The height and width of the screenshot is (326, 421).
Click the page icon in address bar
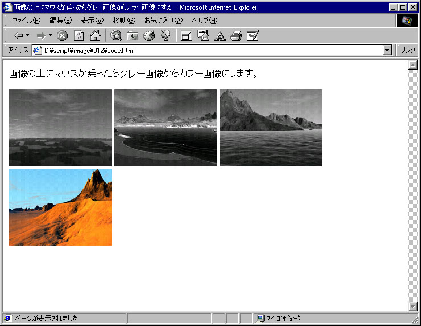click(37, 50)
